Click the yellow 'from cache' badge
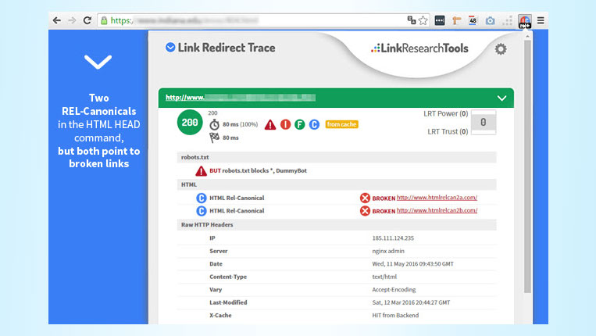596x336 pixels. [341, 124]
